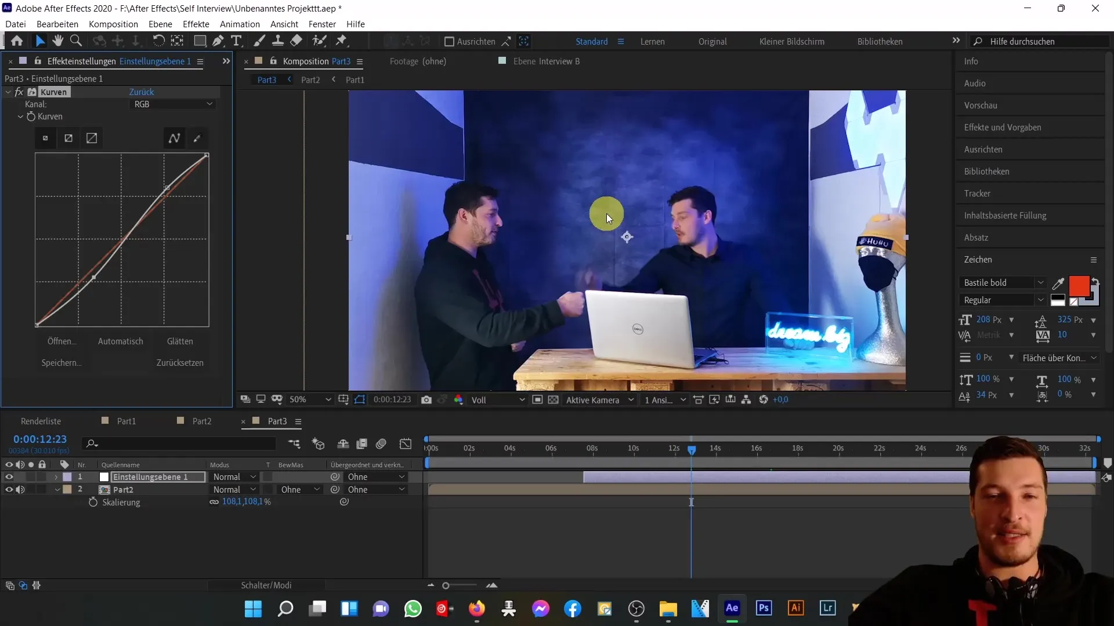Click the Part3 timeline composition tab
The height and width of the screenshot is (626, 1114).
tap(277, 421)
